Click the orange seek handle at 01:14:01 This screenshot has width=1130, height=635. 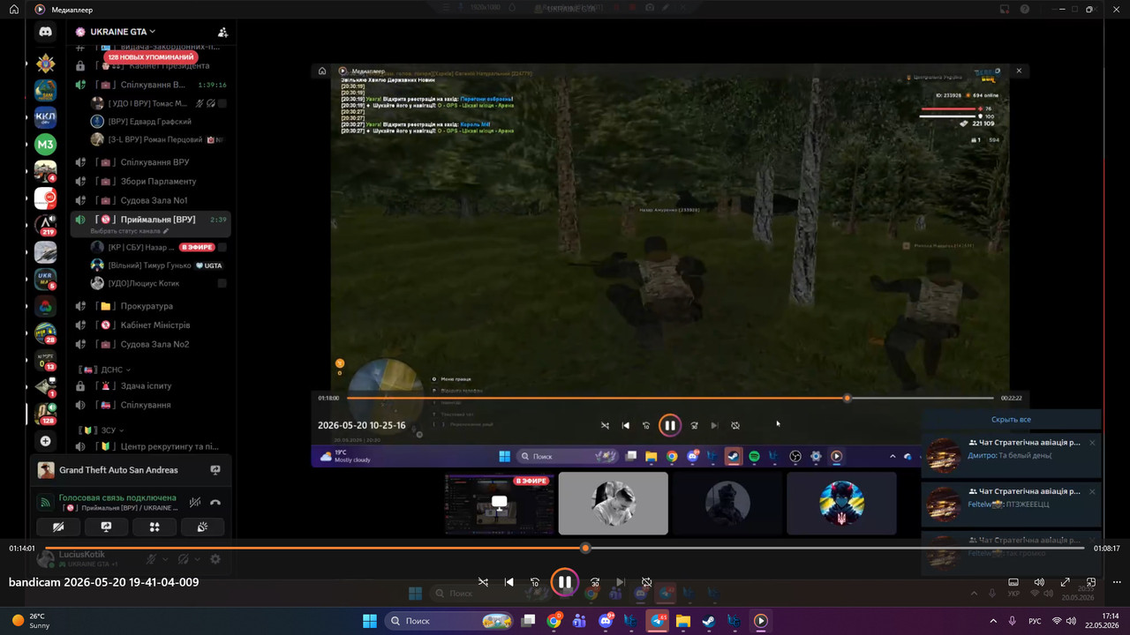pyautogui.click(x=585, y=548)
